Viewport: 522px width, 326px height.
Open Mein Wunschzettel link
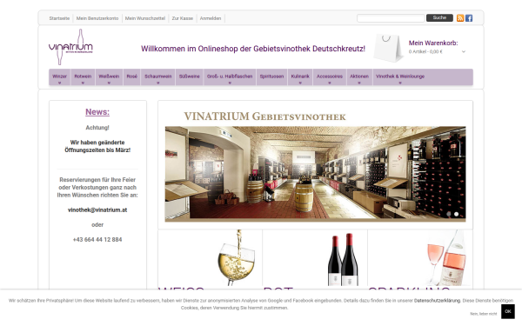[145, 18]
